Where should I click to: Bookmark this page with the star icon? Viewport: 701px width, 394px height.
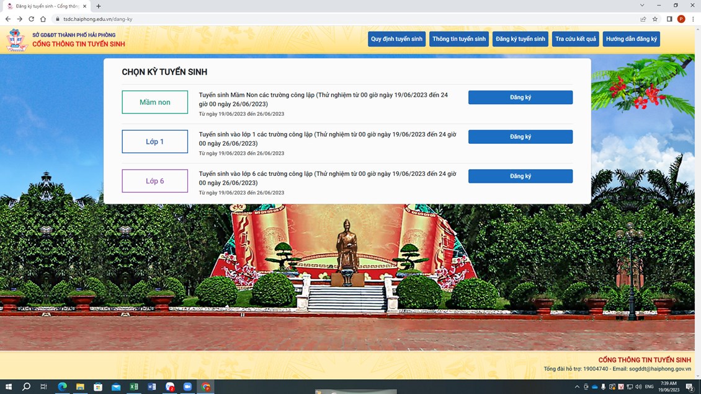point(655,19)
